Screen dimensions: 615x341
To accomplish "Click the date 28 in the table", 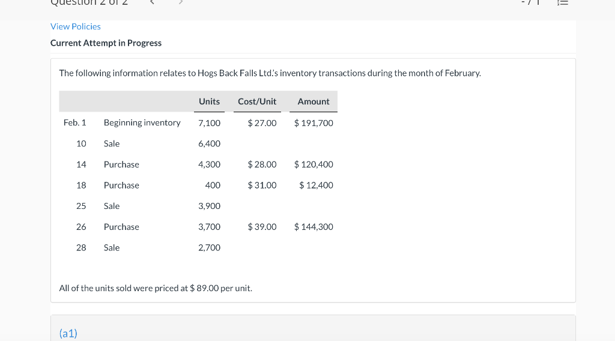I will pos(81,248).
